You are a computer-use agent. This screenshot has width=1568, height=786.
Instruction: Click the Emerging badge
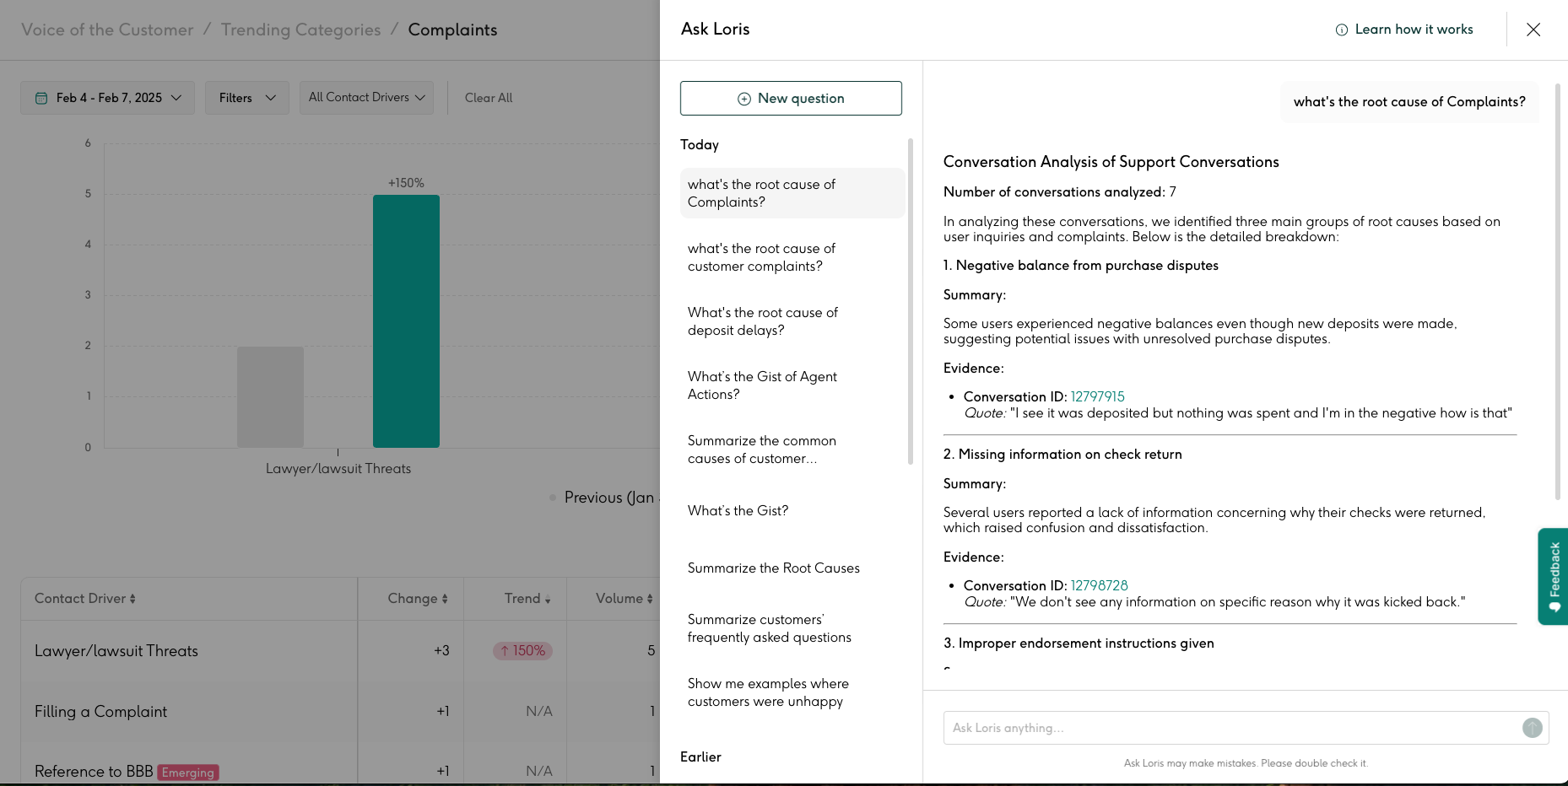click(x=188, y=773)
